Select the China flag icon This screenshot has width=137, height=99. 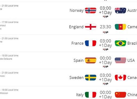[120, 95]
